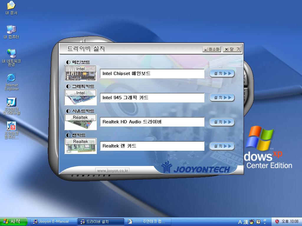Click the 사운드카드 section heading
The height and width of the screenshot is (226, 302).
coord(80,111)
